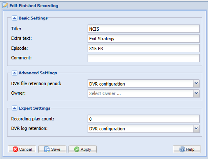This screenshot has width=208, height=159.
Task: Open the Owner dropdown arrow
Action: click(x=196, y=93)
